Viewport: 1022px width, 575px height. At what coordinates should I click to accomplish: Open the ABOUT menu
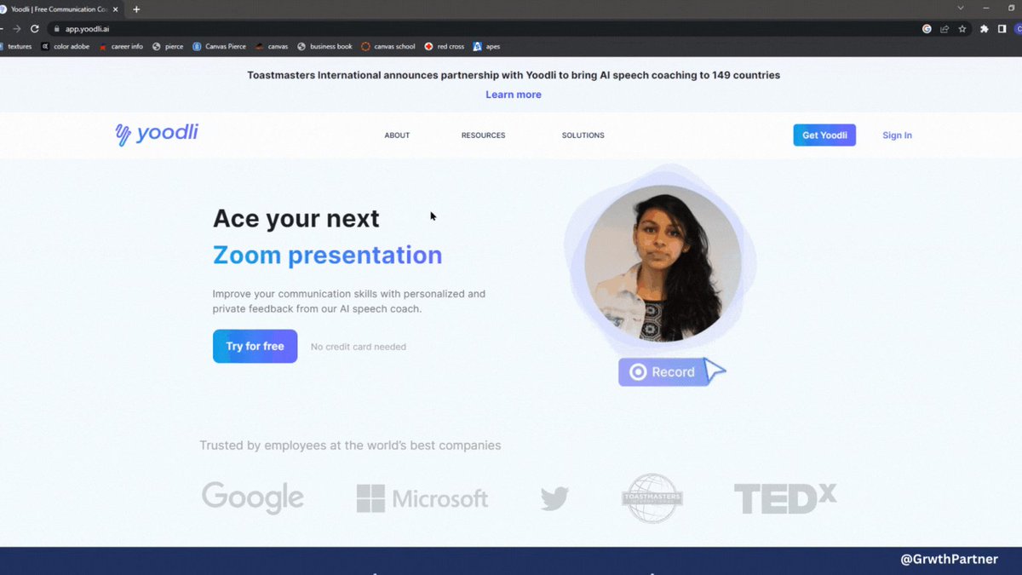click(x=397, y=135)
